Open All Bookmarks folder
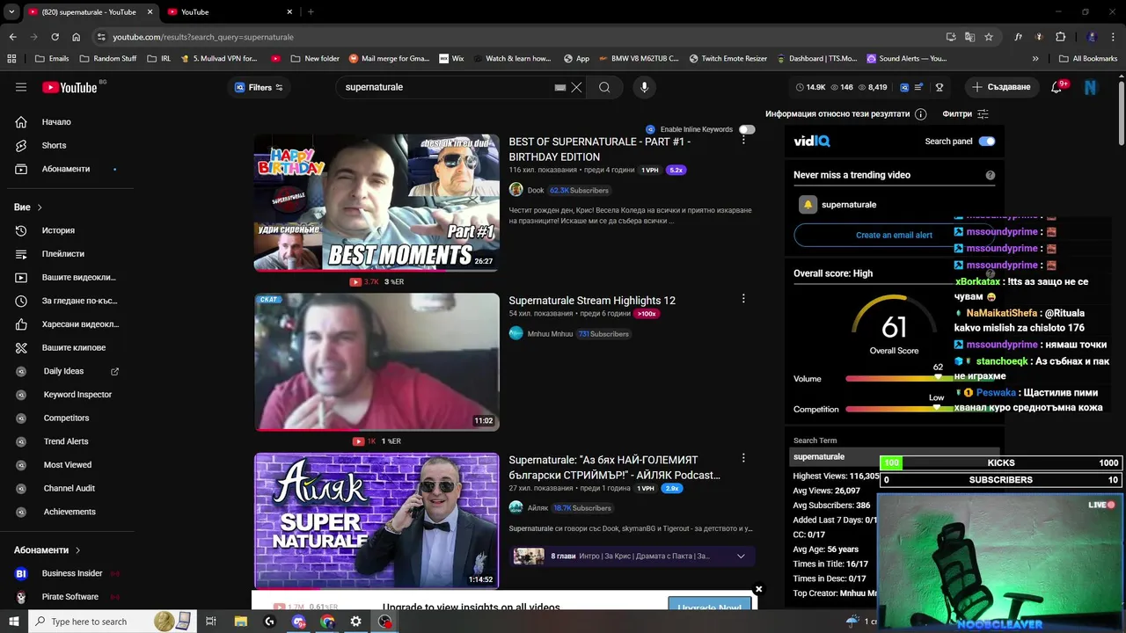Screen dimensions: 1126x633 [1088, 59]
